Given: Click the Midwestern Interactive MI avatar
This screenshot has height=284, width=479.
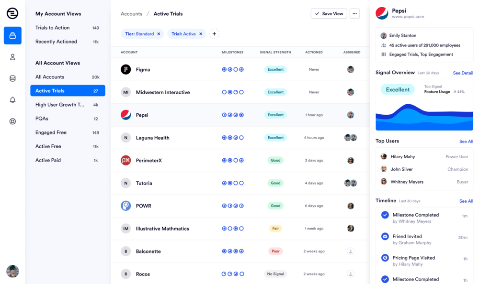Looking at the screenshot, I should tap(126, 92).
